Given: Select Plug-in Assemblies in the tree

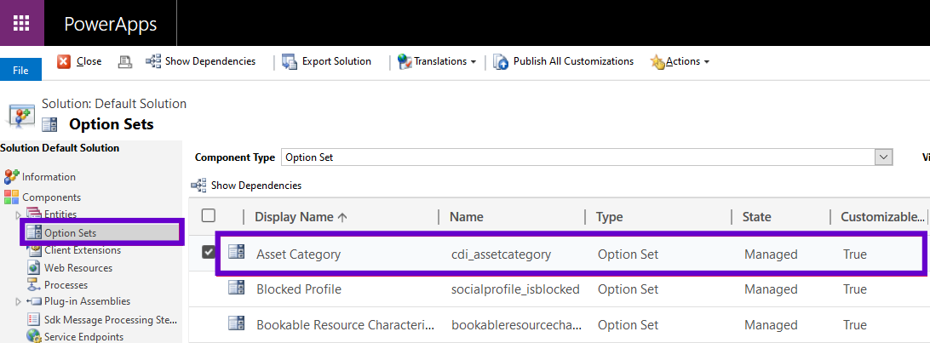Looking at the screenshot, I should click(87, 301).
